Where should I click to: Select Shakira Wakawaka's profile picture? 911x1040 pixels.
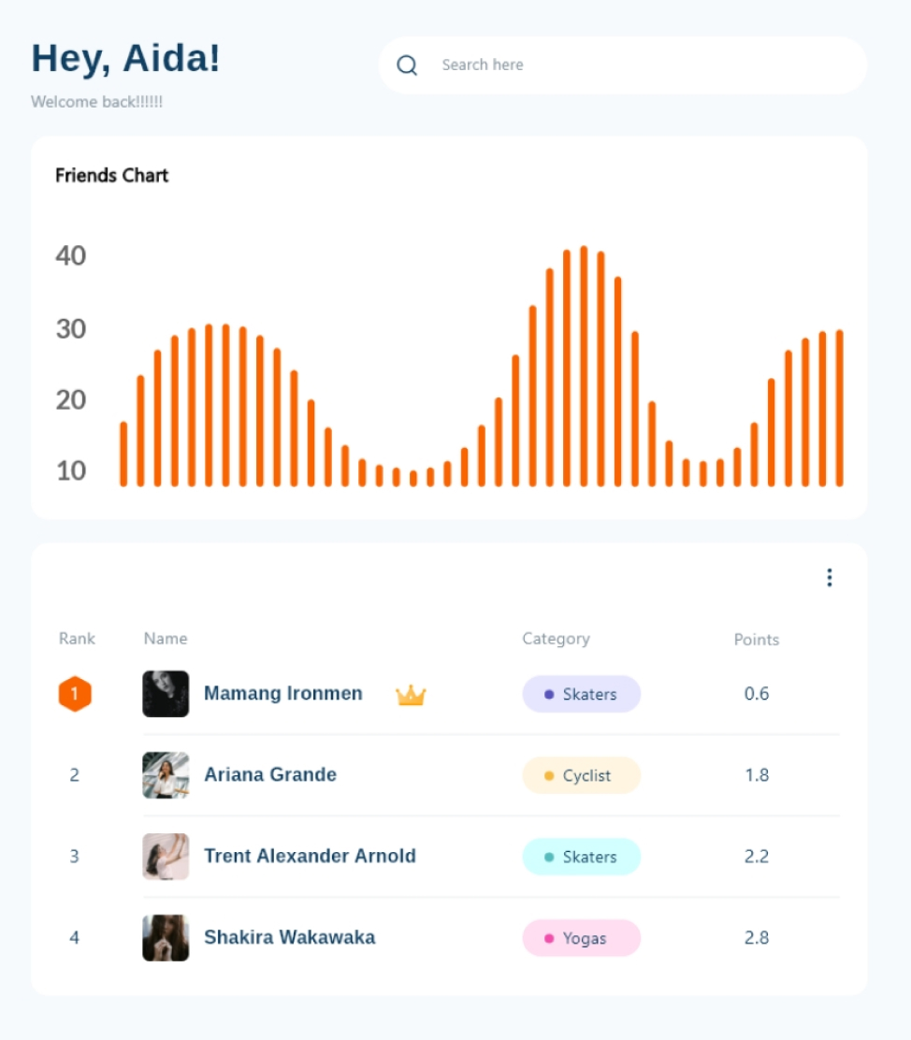pyautogui.click(x=166, y=938)
